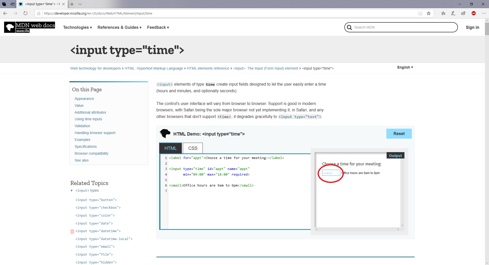Click the Share icon in browser toolbar
489x265 pixels.
pos(464,13)
